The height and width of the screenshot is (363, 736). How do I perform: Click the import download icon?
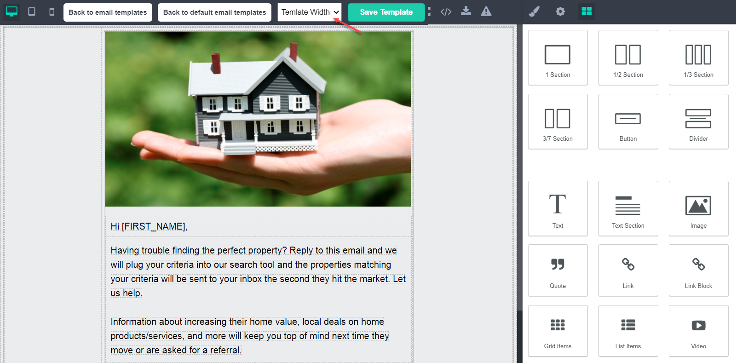[x=466, y=12]
